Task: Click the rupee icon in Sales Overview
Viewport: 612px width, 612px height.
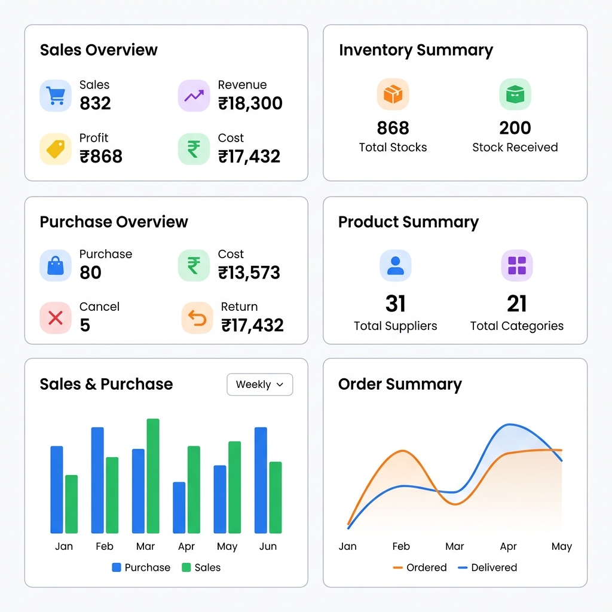Action: click(x=194, y=149)
